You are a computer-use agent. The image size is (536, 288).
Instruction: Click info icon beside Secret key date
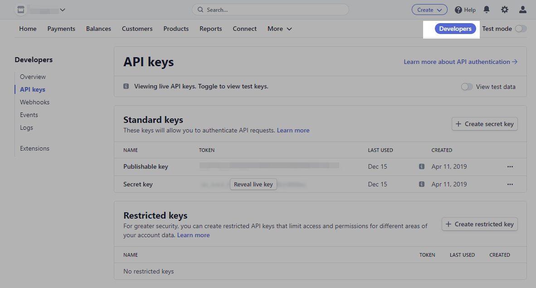(422, 184)
